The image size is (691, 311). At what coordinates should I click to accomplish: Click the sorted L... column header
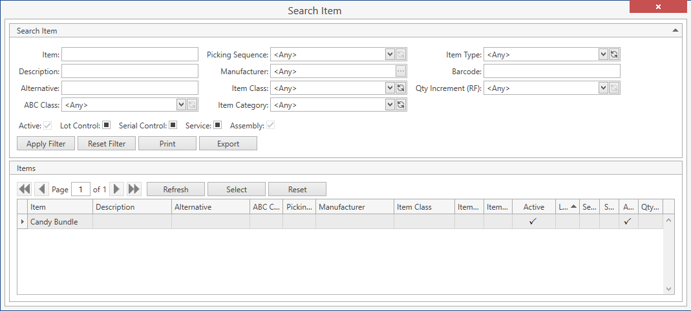(x=567, y=206)
